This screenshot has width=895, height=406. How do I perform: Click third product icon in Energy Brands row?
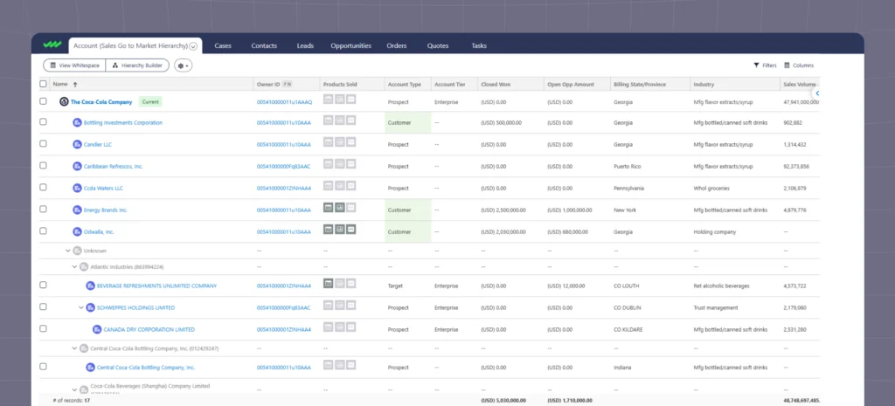point(351,208)
